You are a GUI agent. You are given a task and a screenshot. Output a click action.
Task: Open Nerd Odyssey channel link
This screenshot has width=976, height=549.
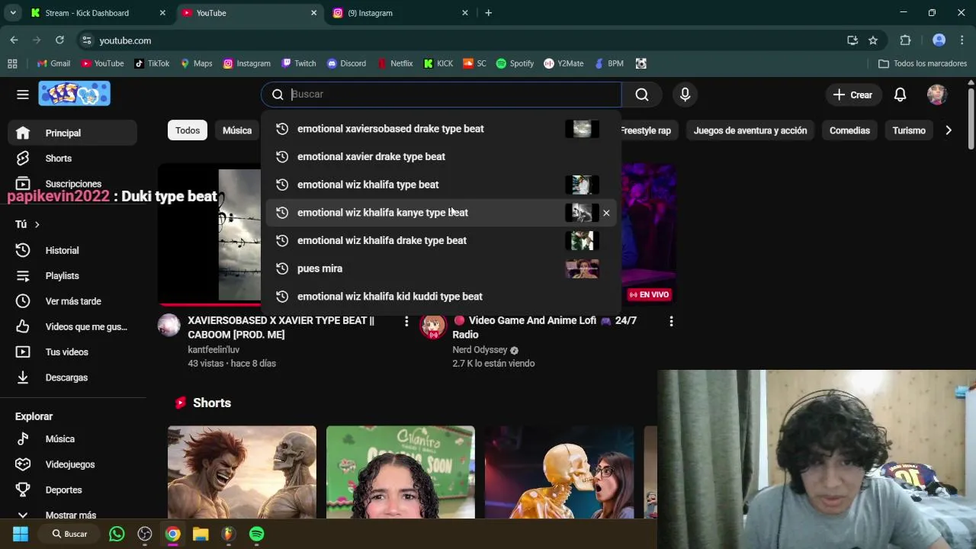point(480,350)
